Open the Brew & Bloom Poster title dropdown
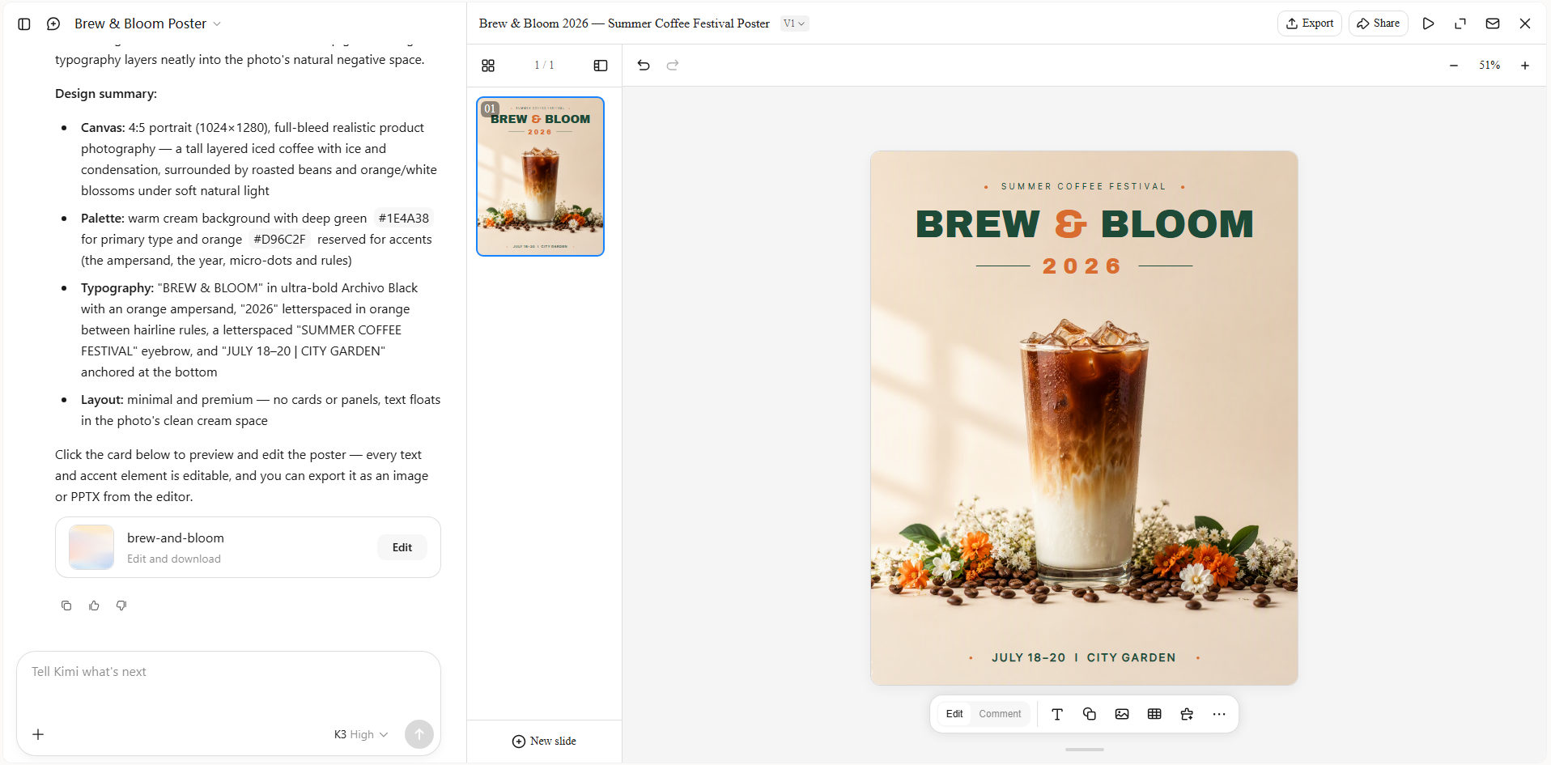Viewport: 1551px width, 765px height. (x=147, y=24)
